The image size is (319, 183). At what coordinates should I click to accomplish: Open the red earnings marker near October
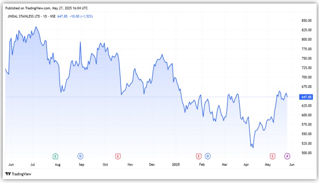117,156
